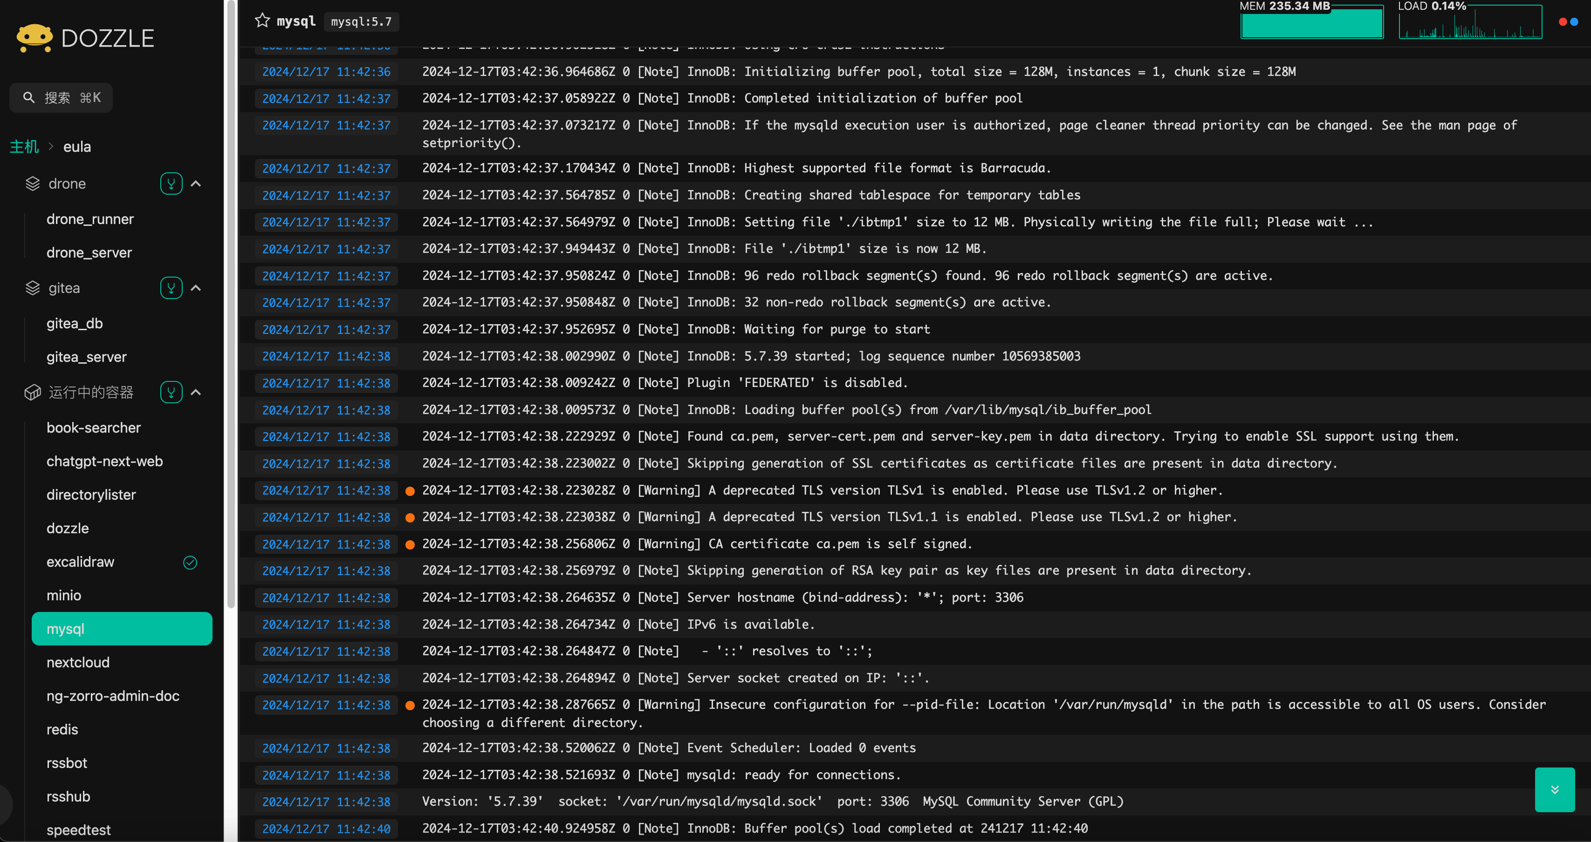This screenshot has width=1591, height=842.
Task: Click the 'Server hostname (bind-address)' port 3306 line
Action: coord(723,598)
